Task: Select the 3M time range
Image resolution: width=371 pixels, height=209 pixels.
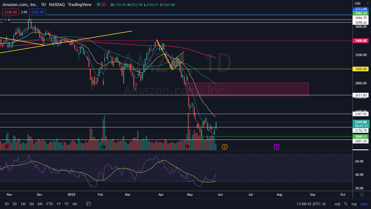Action: (32, 204)
